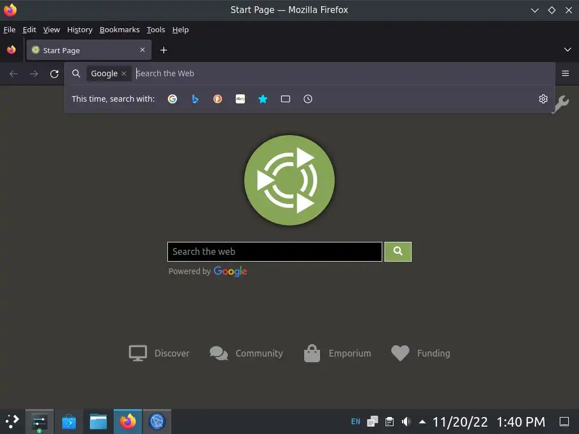Image resolution: width=579 pixels, height=434 pixels.
Task: Close the Start Page tab
Action: [142, 50]
